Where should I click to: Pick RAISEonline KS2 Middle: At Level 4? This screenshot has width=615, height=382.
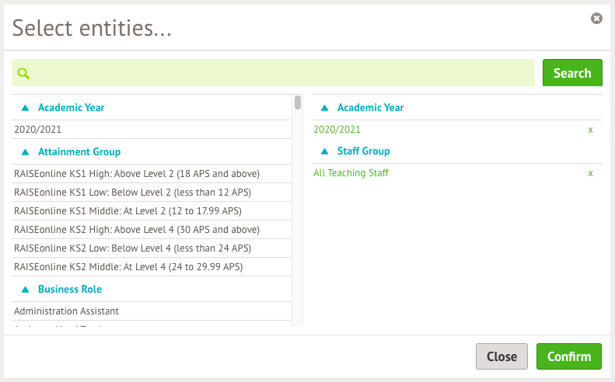tap(128, 267)
